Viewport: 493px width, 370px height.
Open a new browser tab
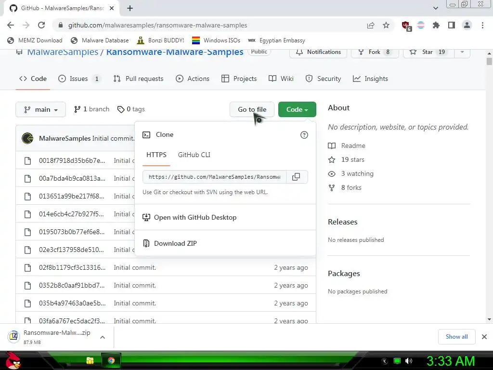[x=130, y=8]
